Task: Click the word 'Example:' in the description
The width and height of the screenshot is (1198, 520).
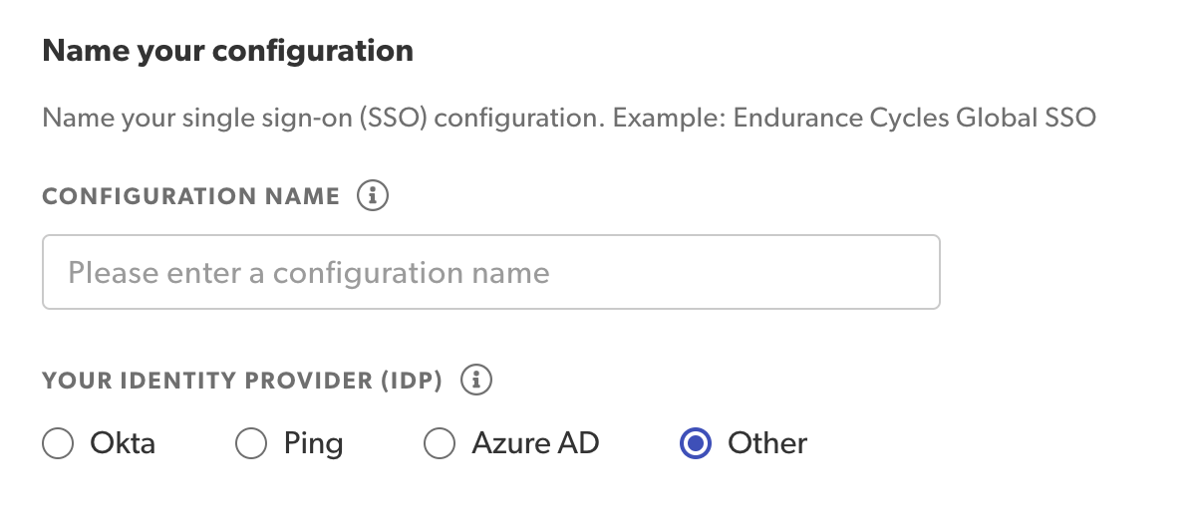Action: pyautogui.click(x=669, y=119)
